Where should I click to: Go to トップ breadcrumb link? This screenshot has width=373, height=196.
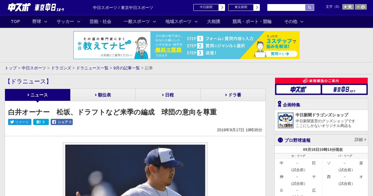click(11, 68)
